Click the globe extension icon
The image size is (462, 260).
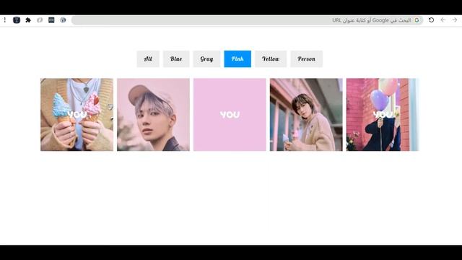[x=63, y=20]
